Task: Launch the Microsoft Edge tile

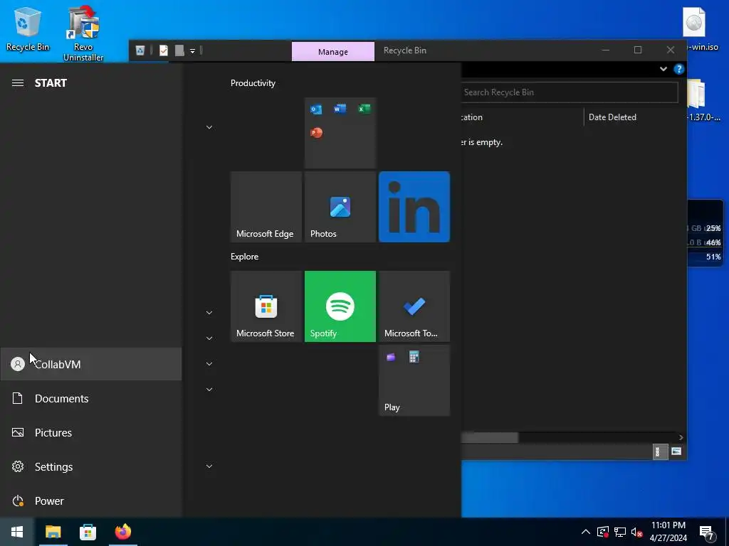Action: 266,207
